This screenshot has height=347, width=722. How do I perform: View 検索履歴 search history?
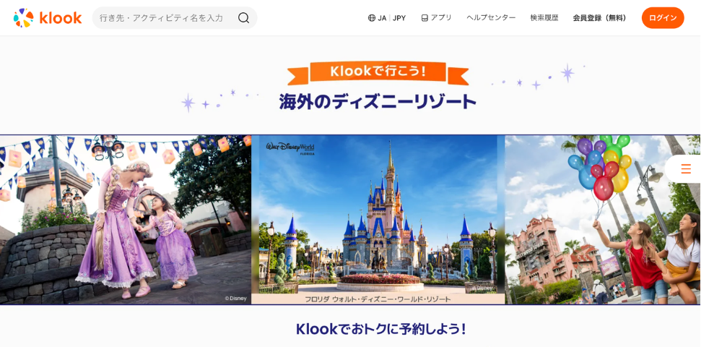pyautogui.click(x=544, y=18)
